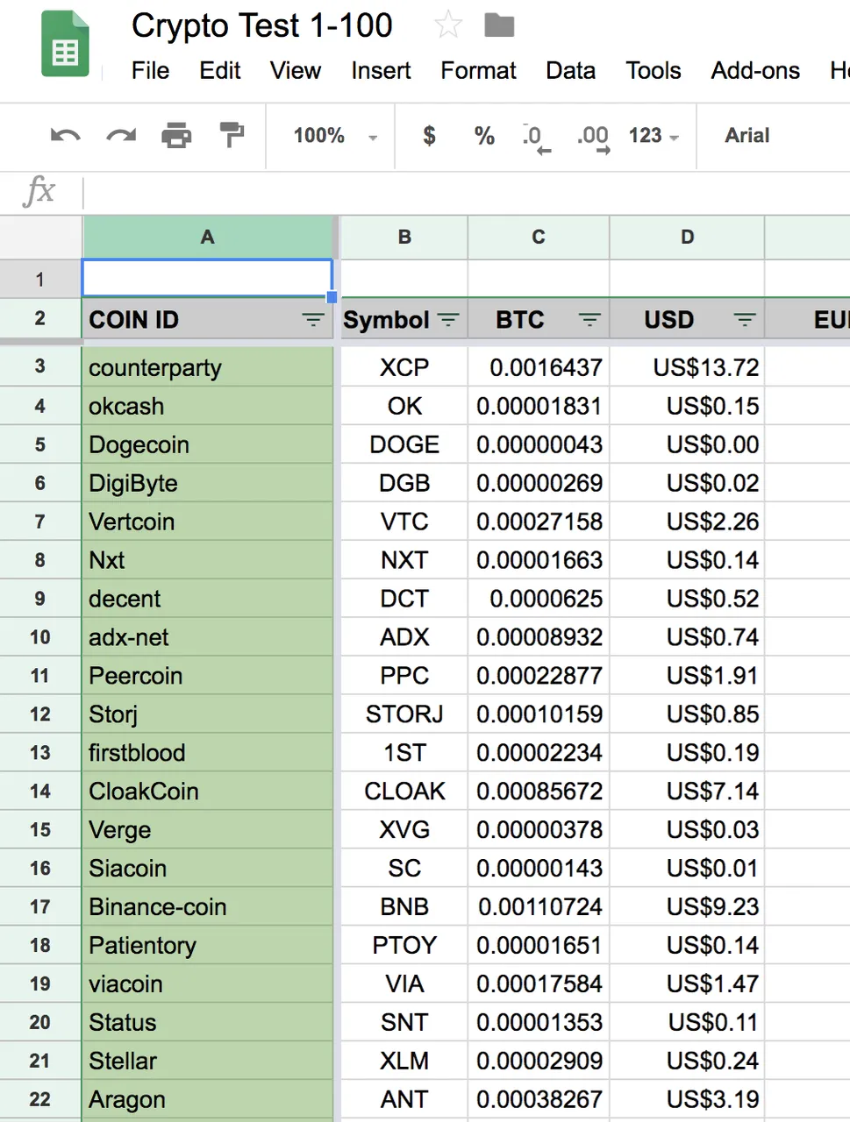Move document using the folder icon

click(x=499, y=25)
